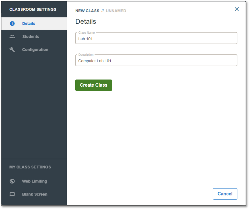
Task: Switch to the Students section
Action: [34, 37]
